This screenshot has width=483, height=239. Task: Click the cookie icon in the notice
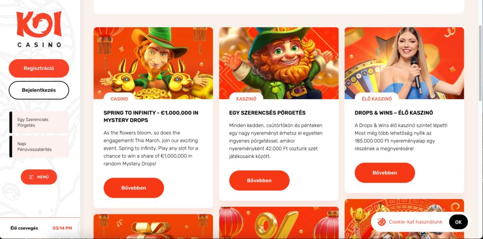coord(381,222)
